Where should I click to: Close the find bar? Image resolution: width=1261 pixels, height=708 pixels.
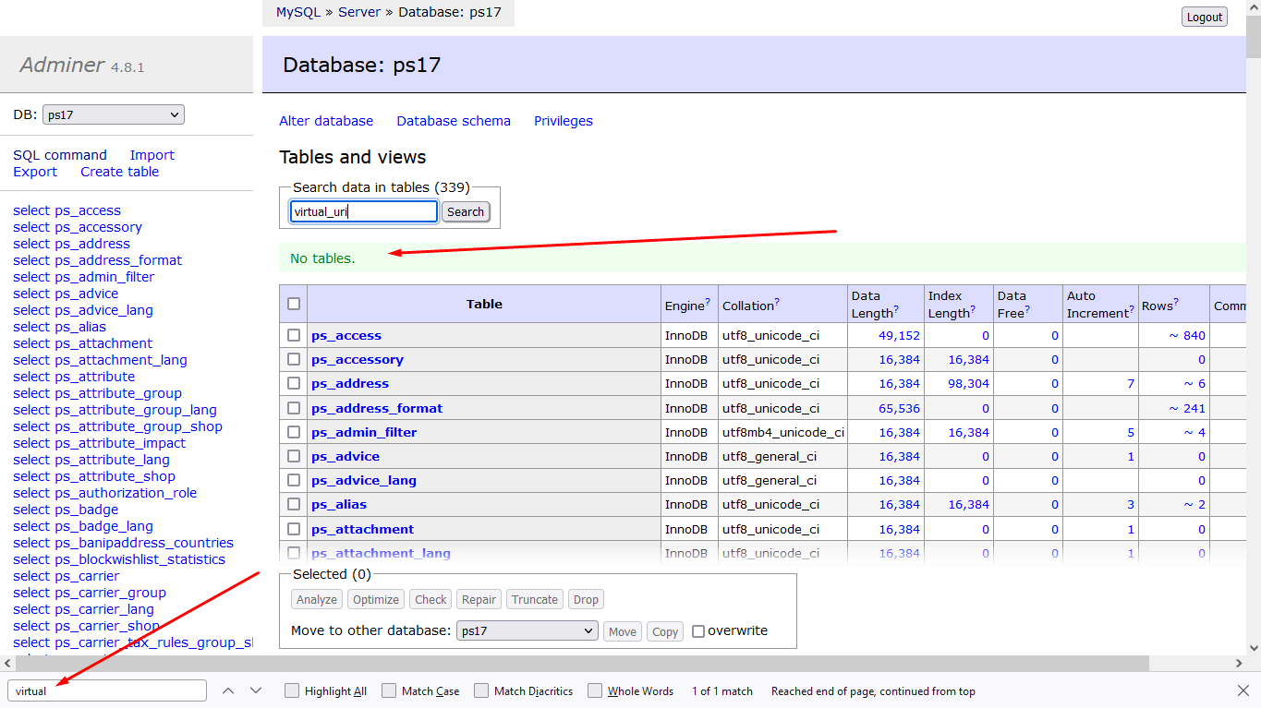click(x=1243, y=690)
